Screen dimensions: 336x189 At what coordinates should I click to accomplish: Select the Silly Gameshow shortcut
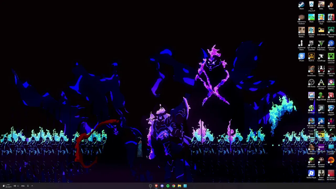tap(311, 149)
